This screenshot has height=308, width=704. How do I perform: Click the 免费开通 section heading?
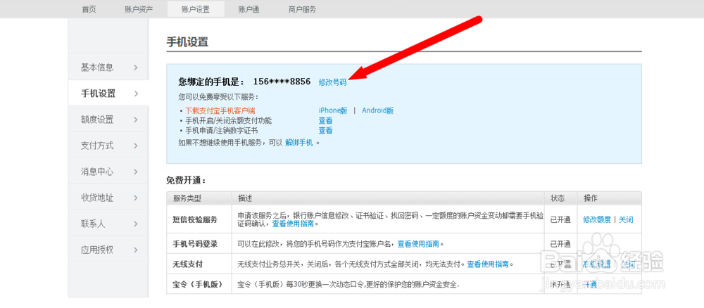pos(187,181)
